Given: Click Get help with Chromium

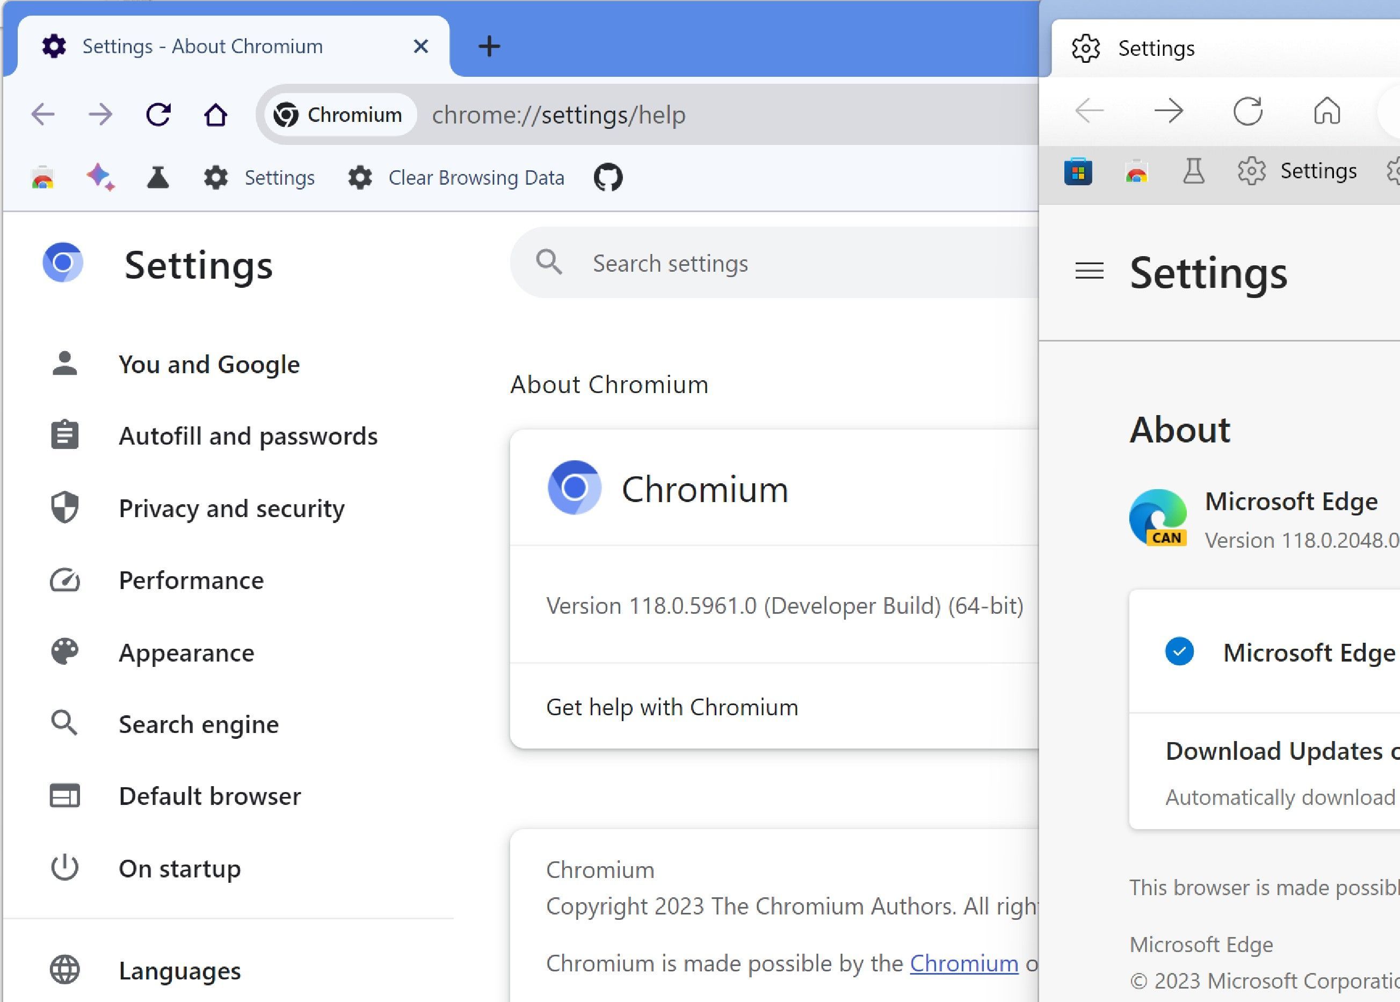Looking at the screenshot, I should (672, 707).
